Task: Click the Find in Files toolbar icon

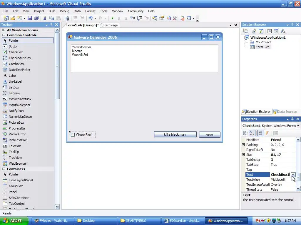Action: tap(67, 18)
